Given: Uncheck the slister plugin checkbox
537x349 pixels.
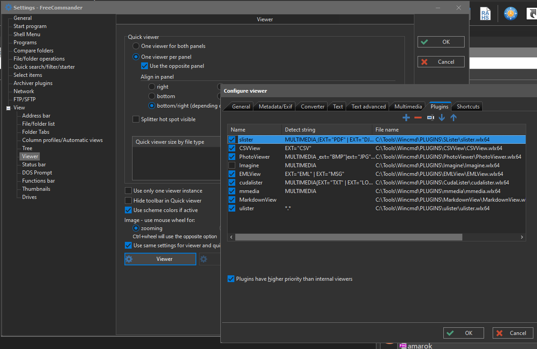Looking at the screenshot, I should [x=232, y=140].
